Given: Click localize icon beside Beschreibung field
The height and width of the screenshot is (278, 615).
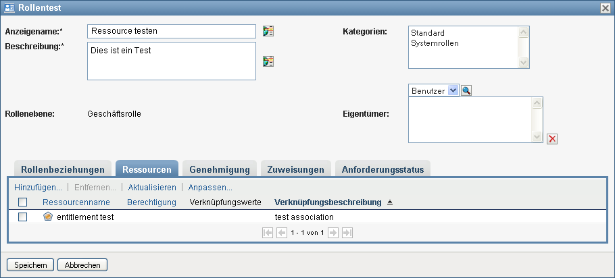Looking at the screenshot, I should click(x=268, y=61).
